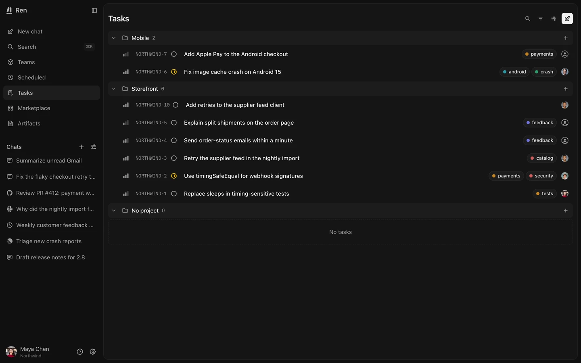Open the Summarize unread Gmail chat
Screen dimensions: 581x363
click(x=52, y=161)
